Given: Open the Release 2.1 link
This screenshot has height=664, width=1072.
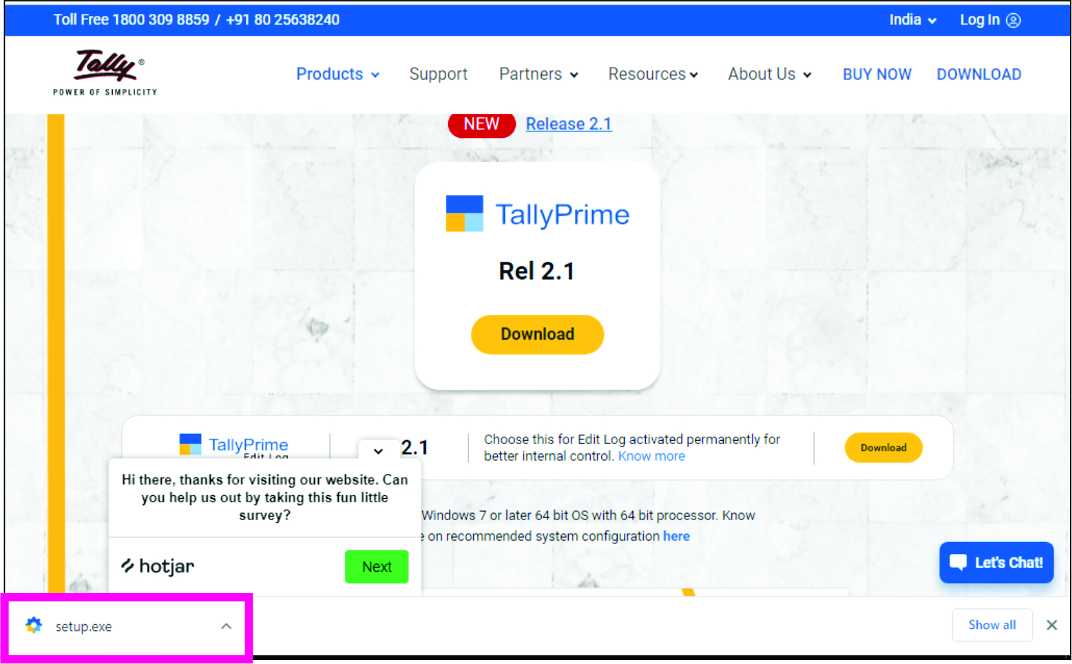Looking at the screenshot, I should pos(569,124).
